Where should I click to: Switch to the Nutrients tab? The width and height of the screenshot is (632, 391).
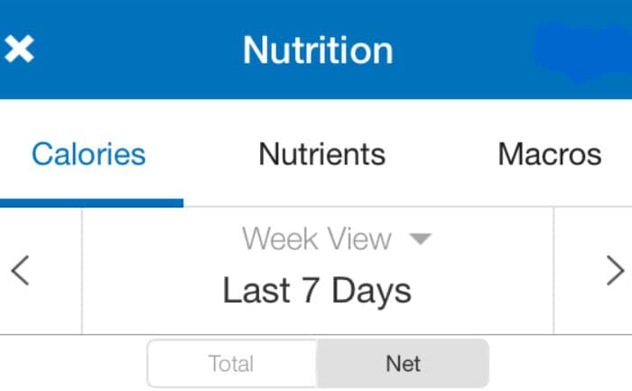[322, 154]
